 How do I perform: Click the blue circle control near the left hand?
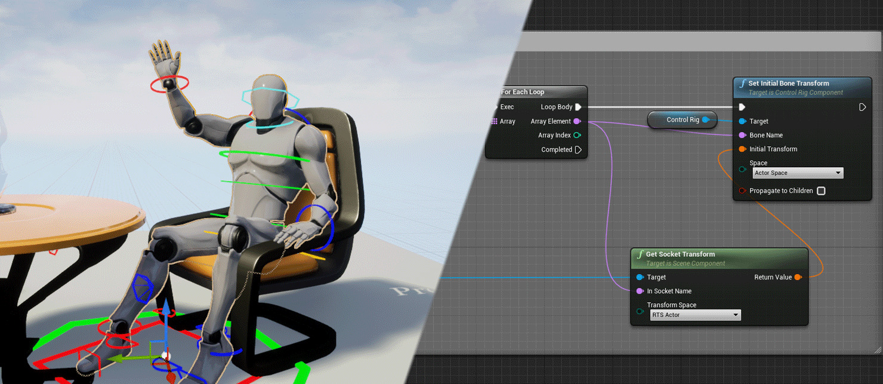coord(314,228)
